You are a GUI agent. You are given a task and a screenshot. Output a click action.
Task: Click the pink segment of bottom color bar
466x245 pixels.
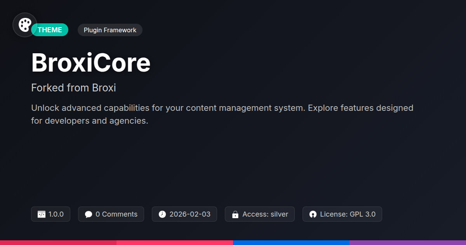coord(175,242)
